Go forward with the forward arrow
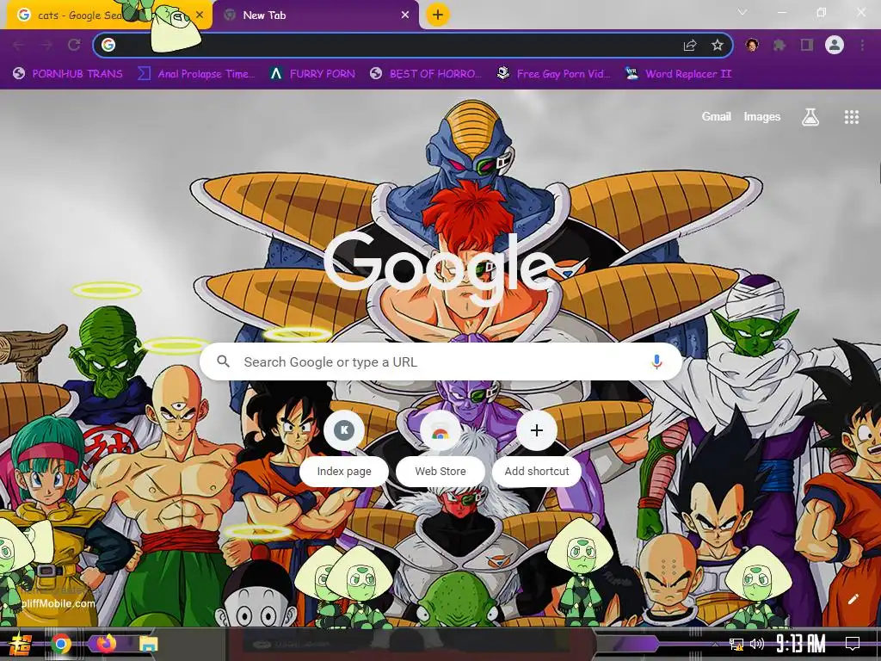The height and width of the screenshot is (661, 881). [x=46, y=45]
